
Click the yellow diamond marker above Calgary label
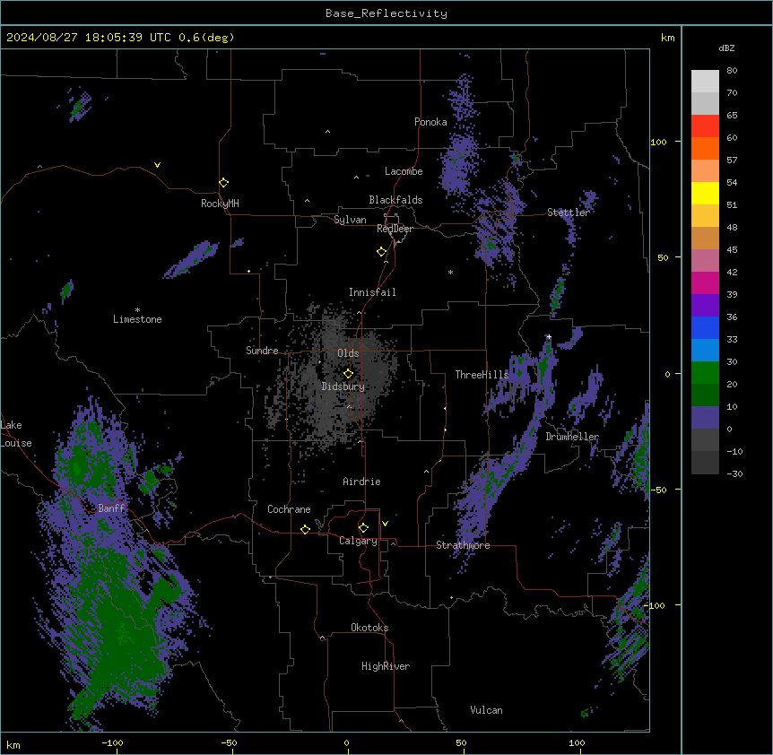[x=363, y=528]
